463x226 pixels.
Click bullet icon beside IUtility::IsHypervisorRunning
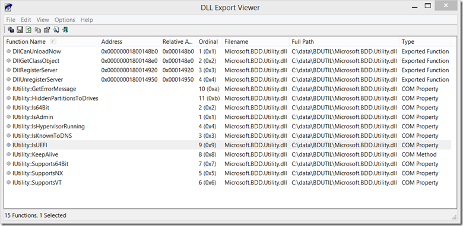point(8,126)
